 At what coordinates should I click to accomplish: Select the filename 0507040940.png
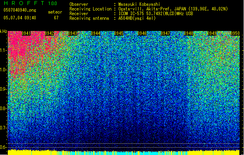pyautogui.click(x=20, y=10)
